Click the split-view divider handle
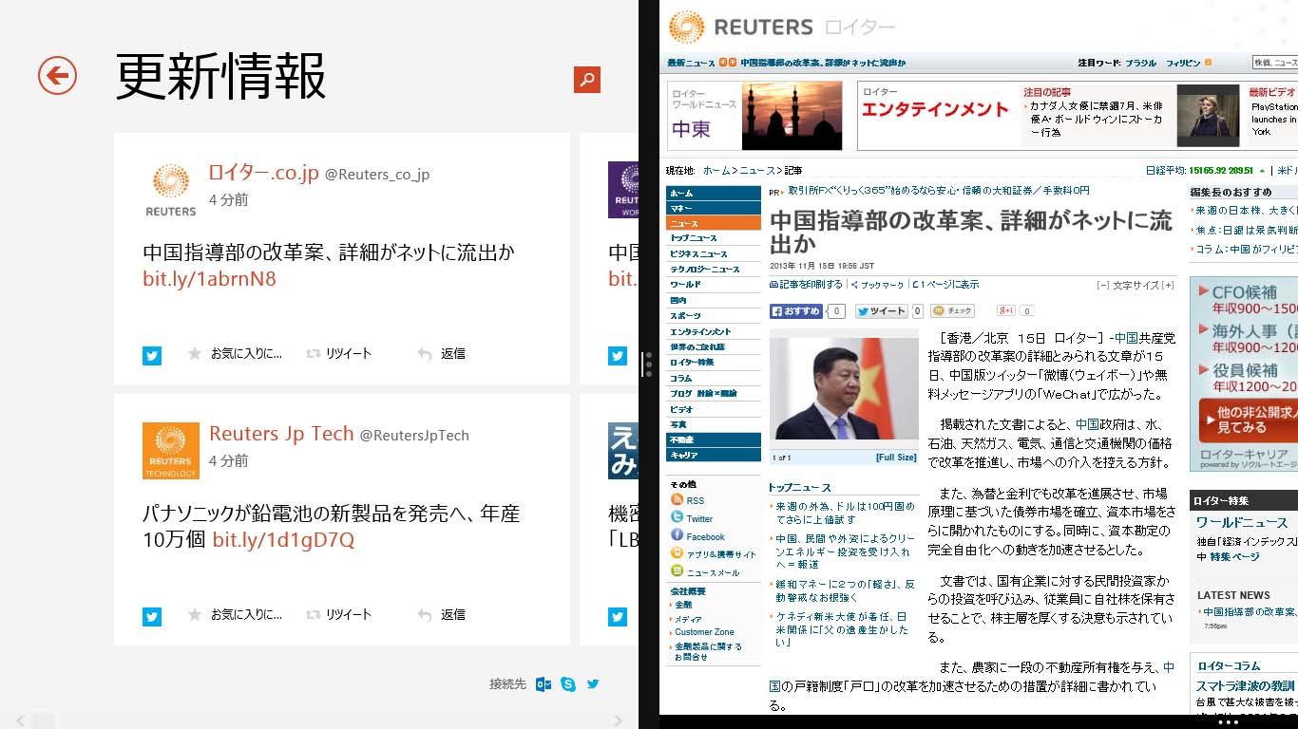Image resolution: width=1298 pixels, height=729 pixels. point(648,364)
